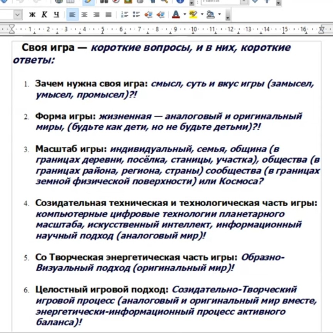Open background color dropdown arrow
Image resolution: width=333 pixels, height=333 pixels.
click(x=219, y=14)
